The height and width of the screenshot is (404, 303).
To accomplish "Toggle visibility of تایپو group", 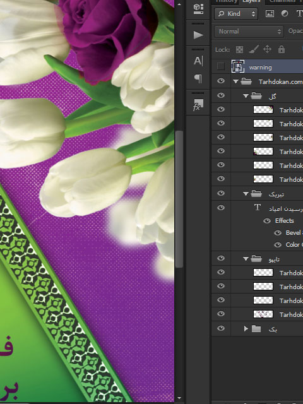I will (221, 258).
